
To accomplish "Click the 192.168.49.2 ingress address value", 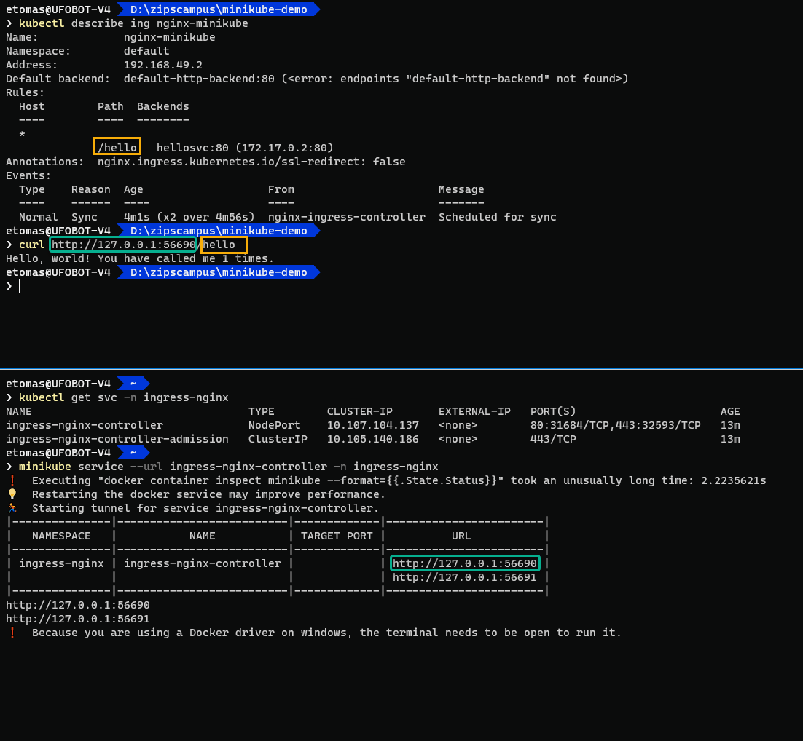I will (x=162, y=65).
